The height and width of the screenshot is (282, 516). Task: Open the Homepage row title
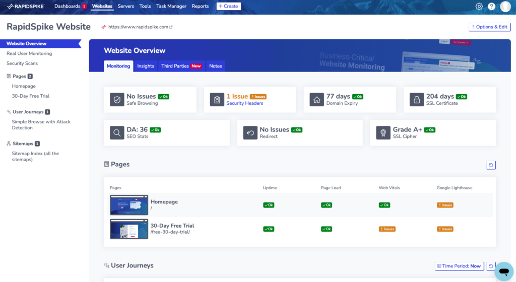[164, 202]
